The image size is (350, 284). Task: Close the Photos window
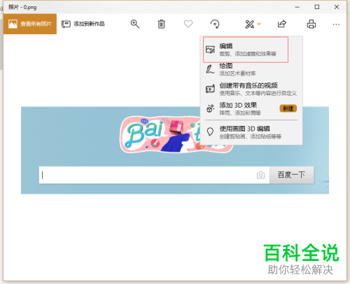coord(337,7)
